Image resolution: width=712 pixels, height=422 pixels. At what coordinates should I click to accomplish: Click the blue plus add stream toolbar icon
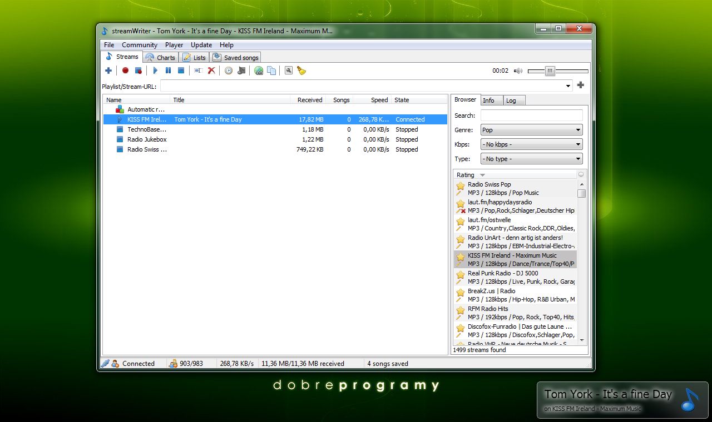(x=108, y=71)
